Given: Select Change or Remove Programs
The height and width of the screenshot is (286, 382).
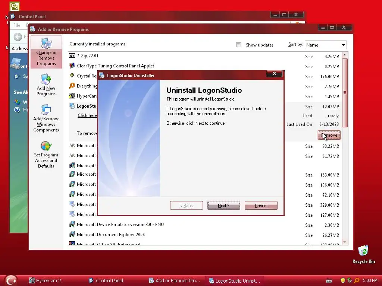Looking at the screenshot, I should coord(46,52).
